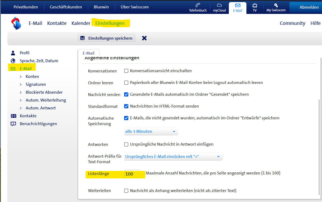This screenshot has height=202, width=322.
Task: Save settings using the disk icon
Action: pos(82,38)
